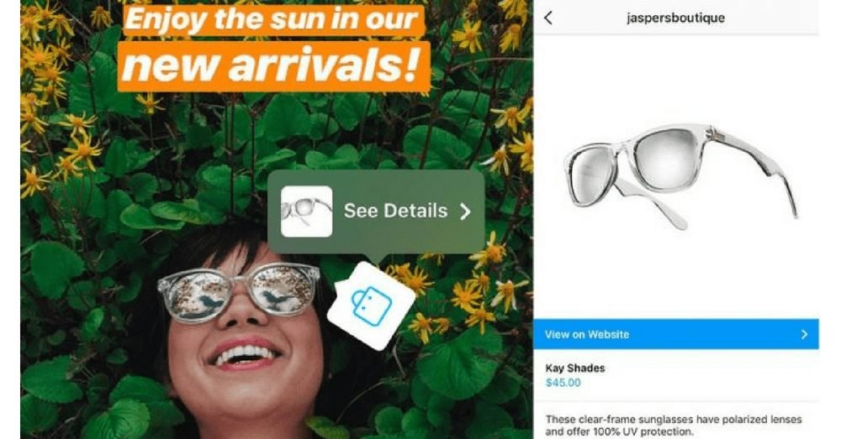Open the See Details product tag
841x439 pixels.
coord(376,212)
